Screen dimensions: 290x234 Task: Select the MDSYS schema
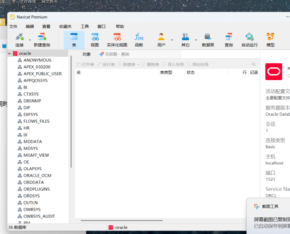coord(31,149)
